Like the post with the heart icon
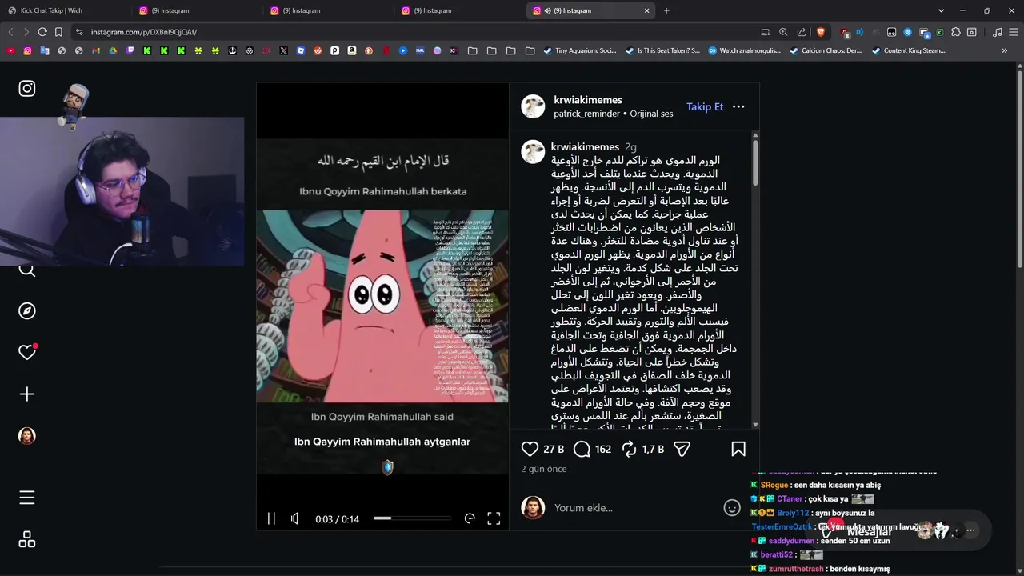Screen dimensions: 1024x576 (530, 450)
